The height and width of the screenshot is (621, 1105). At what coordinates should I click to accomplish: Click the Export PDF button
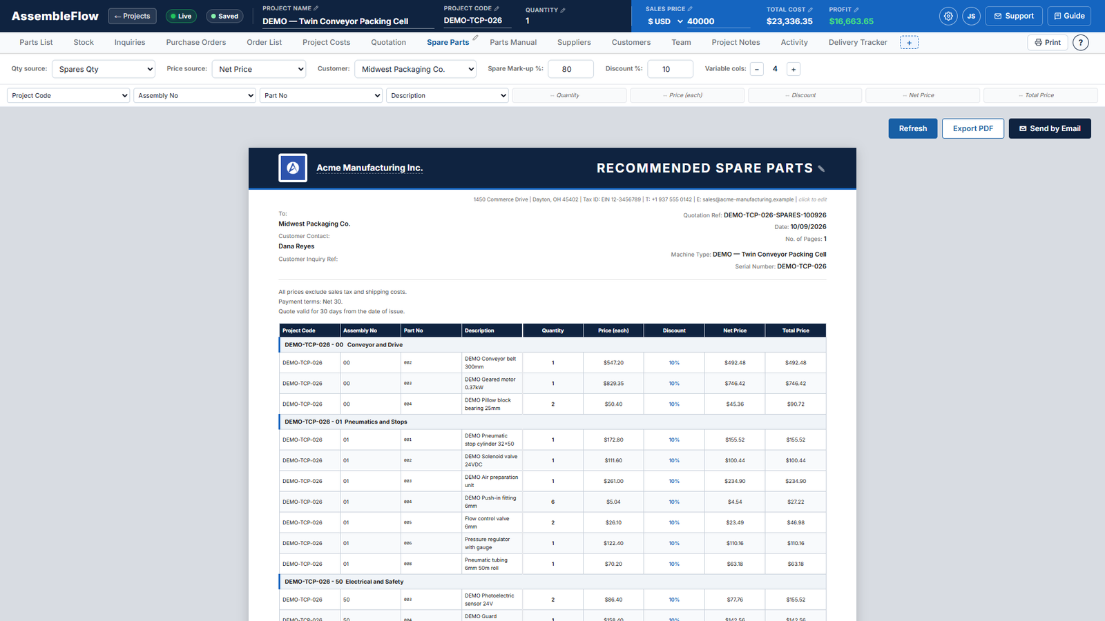point(973,128)
